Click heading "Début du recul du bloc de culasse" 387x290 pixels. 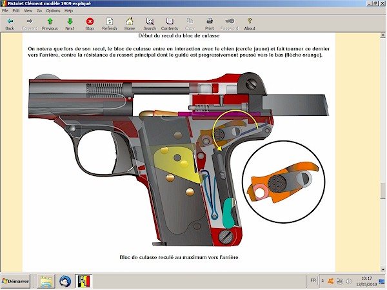click(x=179, y=35)
